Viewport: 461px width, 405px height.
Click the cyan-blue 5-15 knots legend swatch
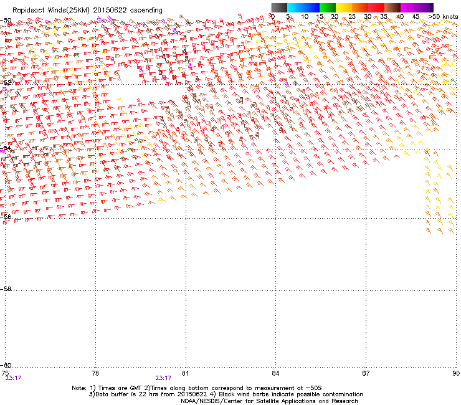[303, 7]
